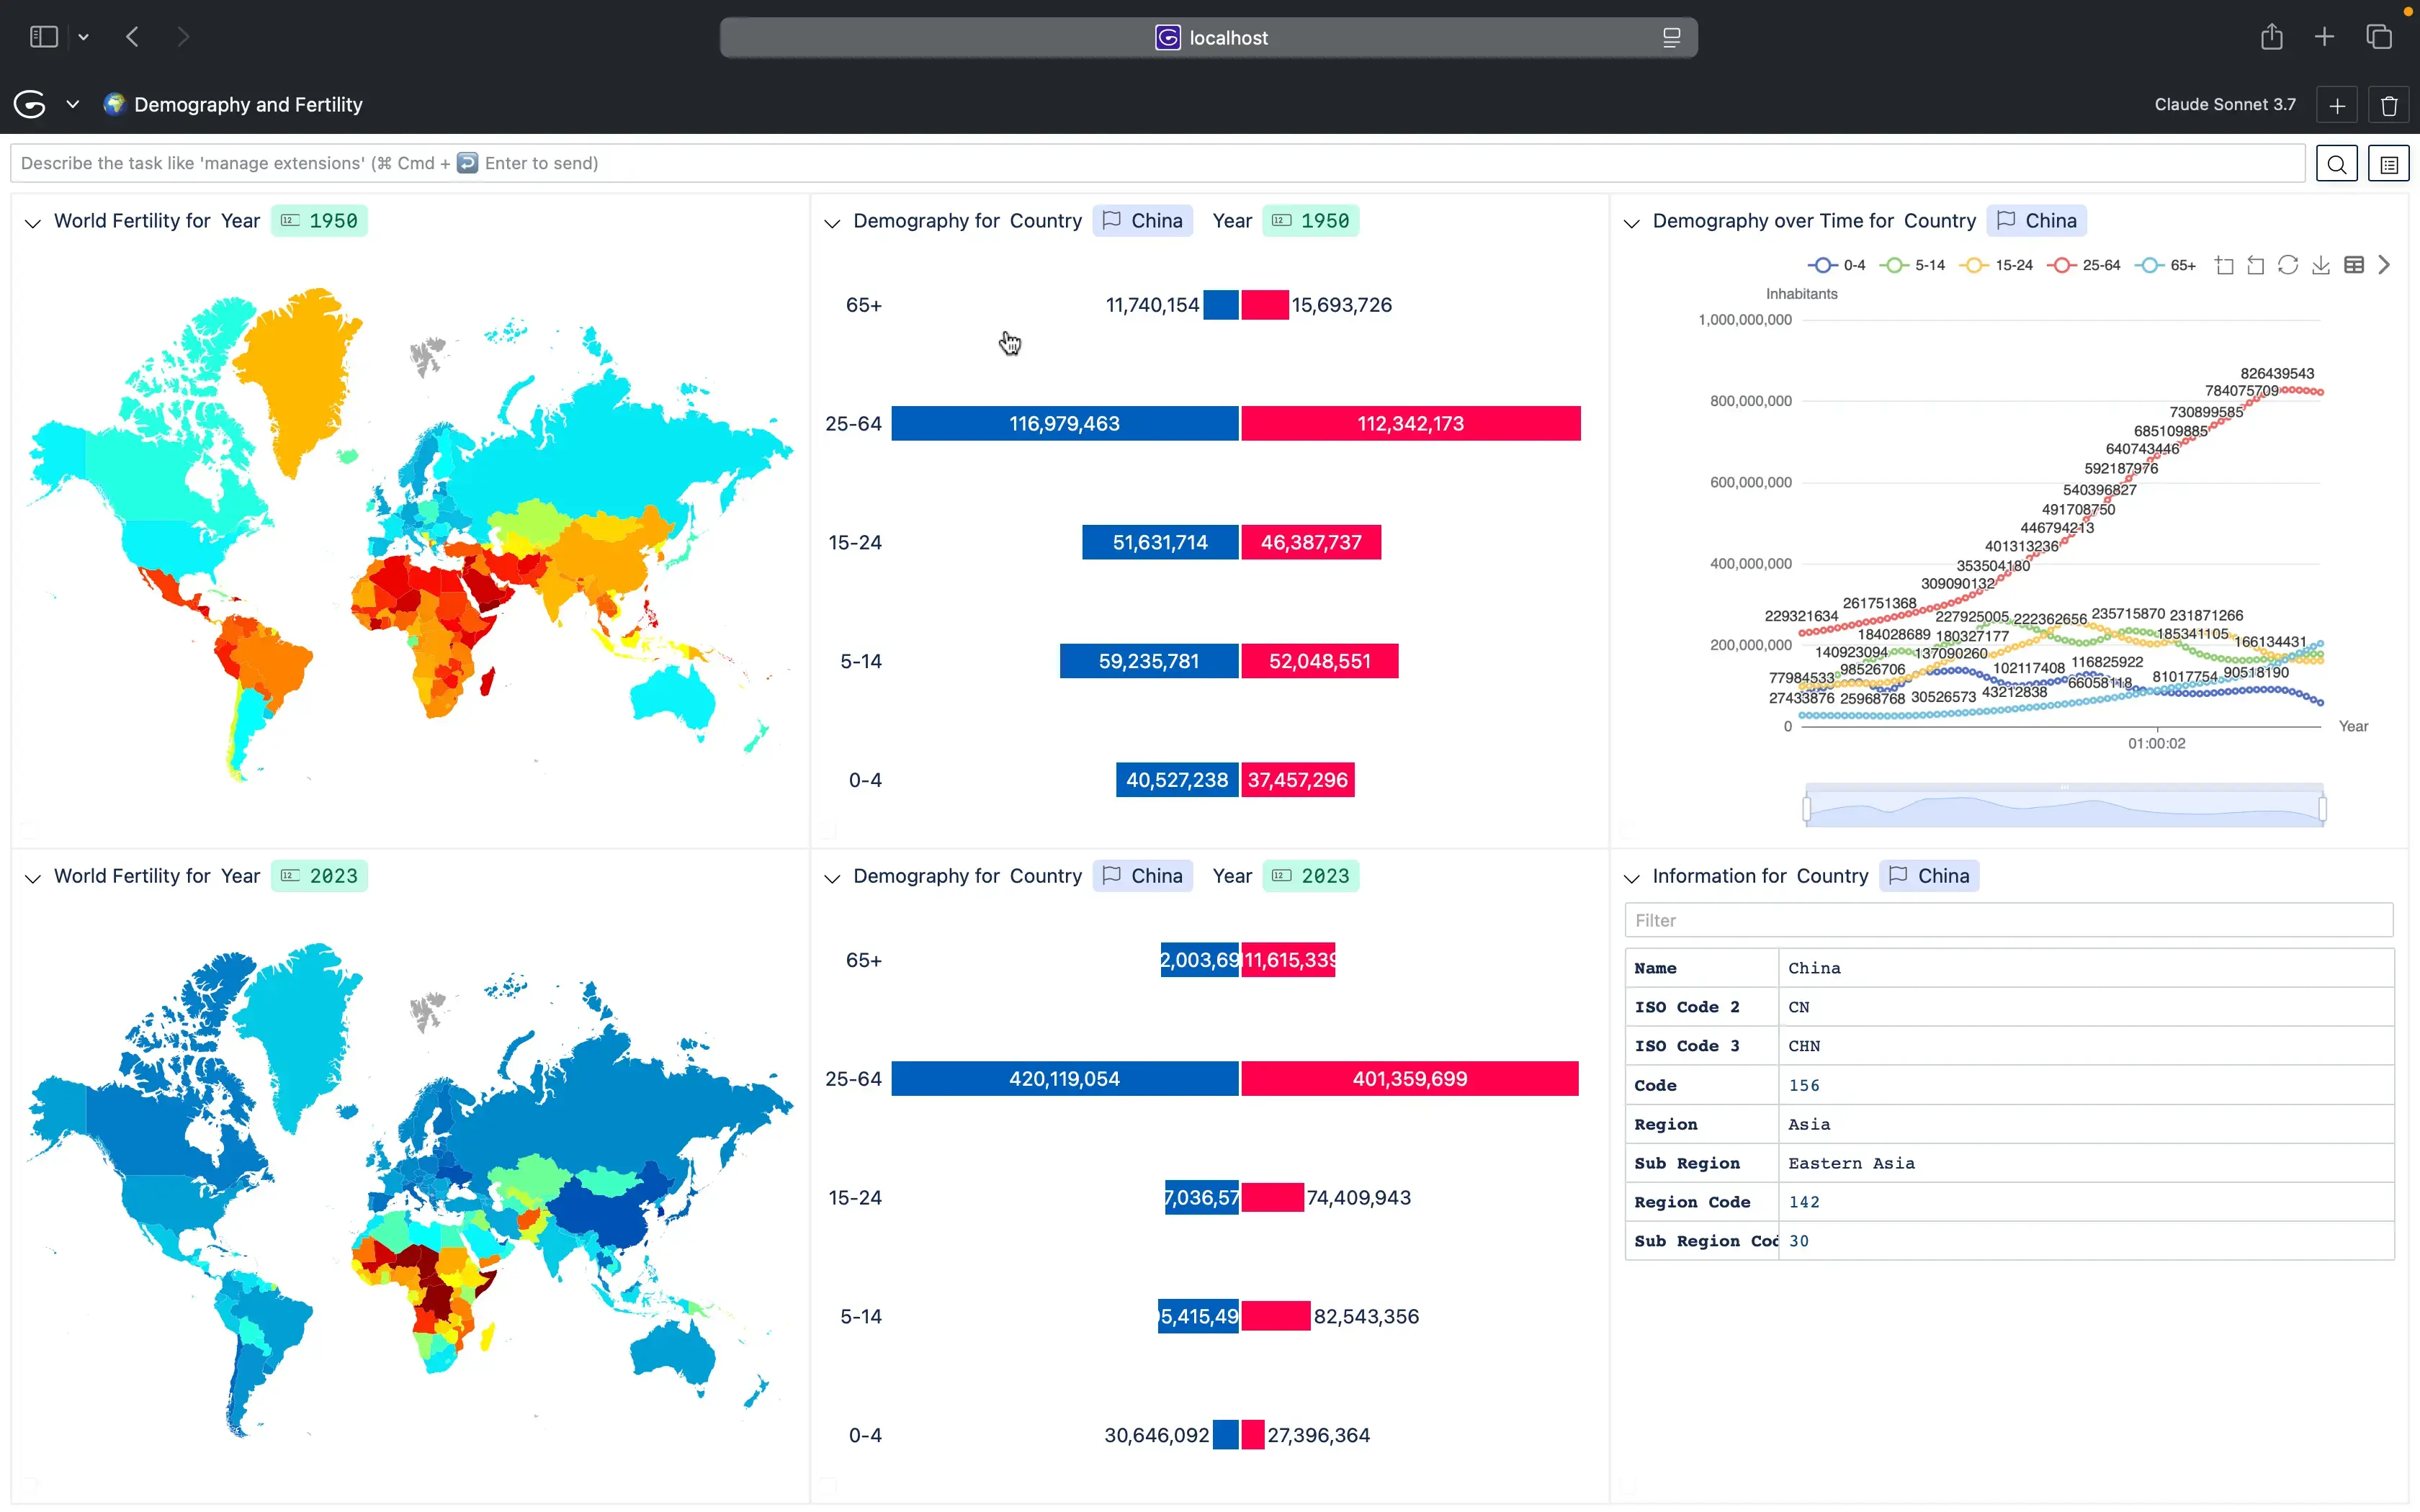Viewport: 2420px width, 1512px height.
Task: Open the Demography and Fertility title menu
Action: pos(247,105)
